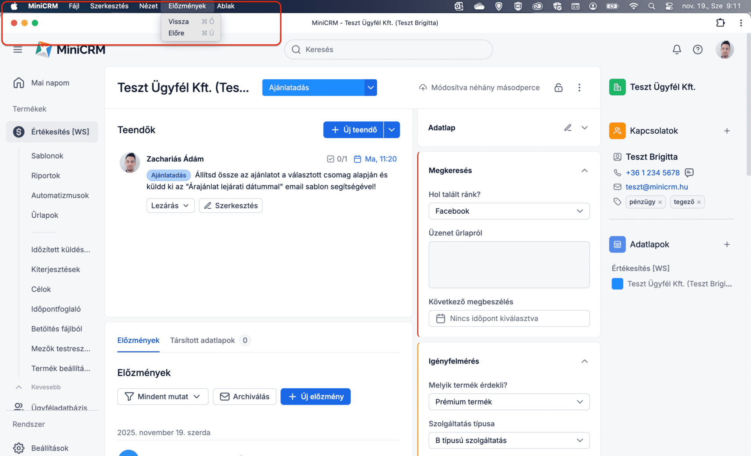Remove the pénzügy tag
The height and width of the screenshot is (456, 751).
[x=660, y=202]
